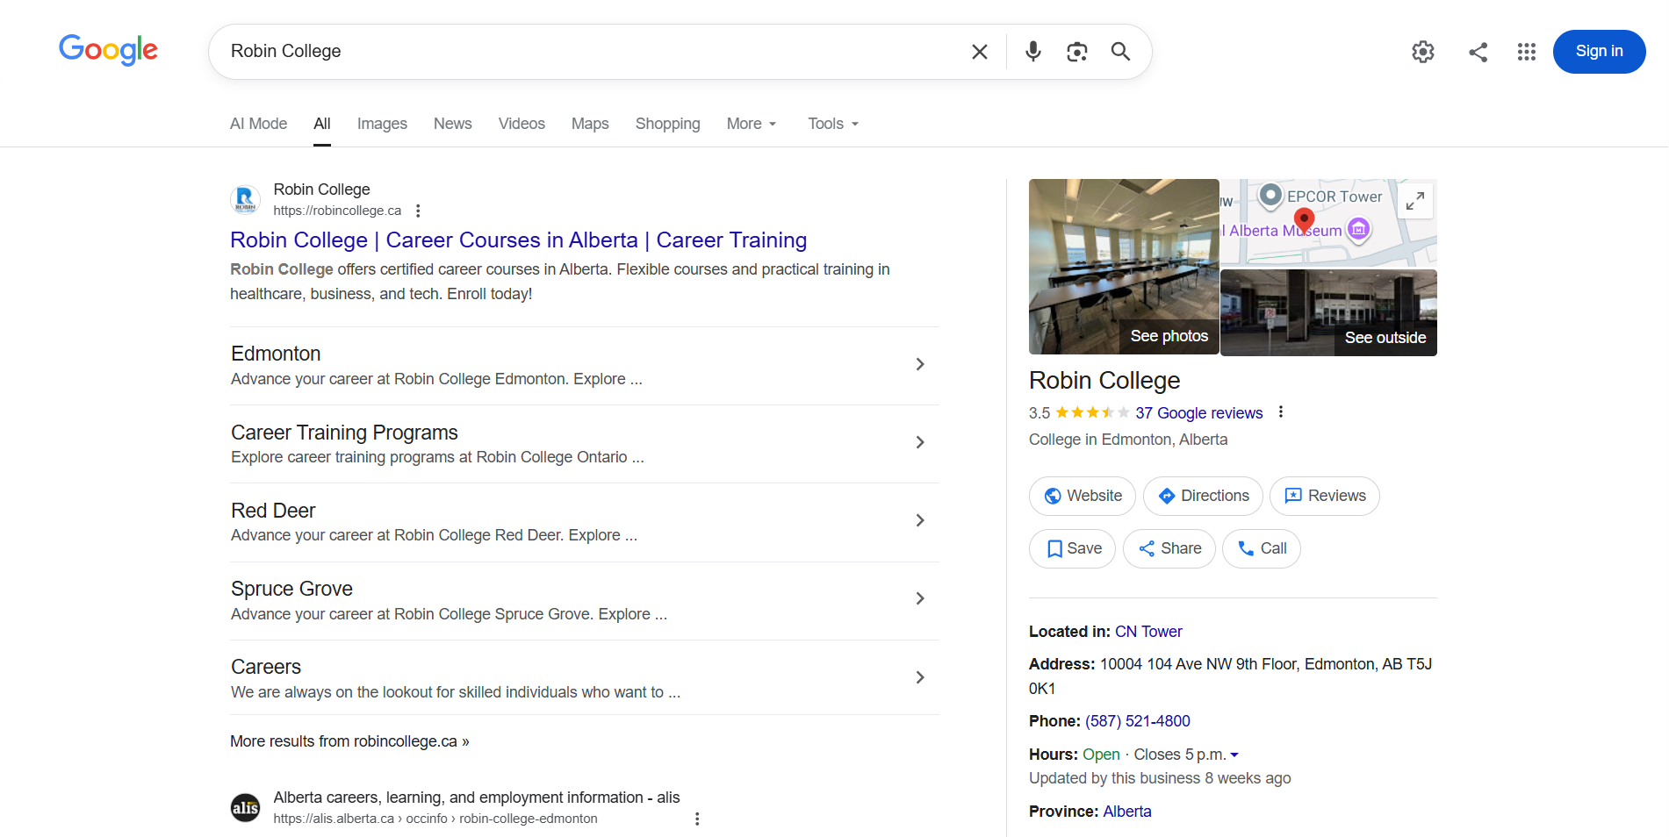Open the CN Tower link
Image resolution: width=1669 pixels, height=837 pixels.
click(x=1148, y=632)
